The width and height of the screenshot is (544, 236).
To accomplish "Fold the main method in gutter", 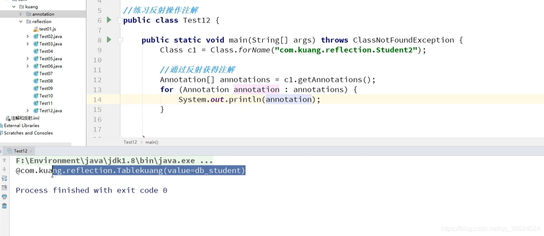I will point(120,40).
